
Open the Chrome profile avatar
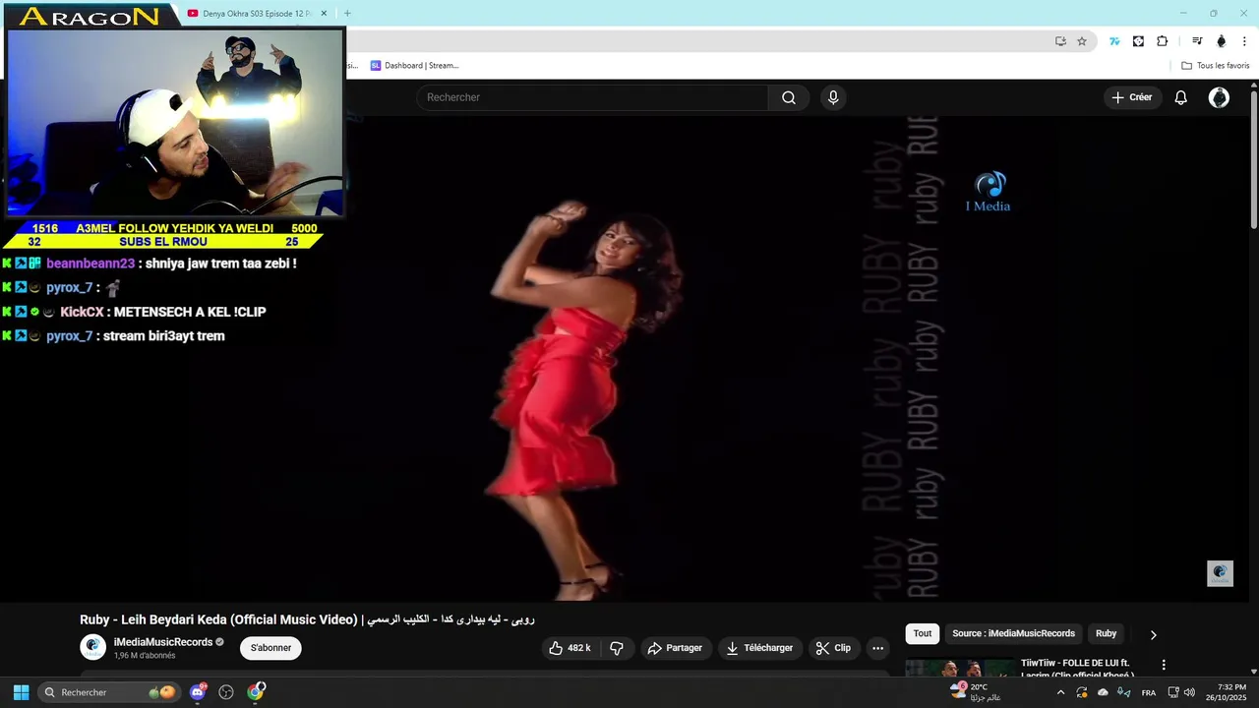(1222, 41)
